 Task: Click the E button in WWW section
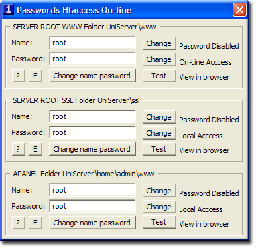pos(36,76)
